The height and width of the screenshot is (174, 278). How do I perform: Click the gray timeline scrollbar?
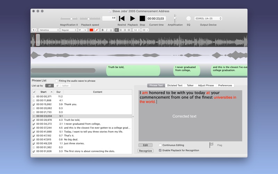pos(63,71)
